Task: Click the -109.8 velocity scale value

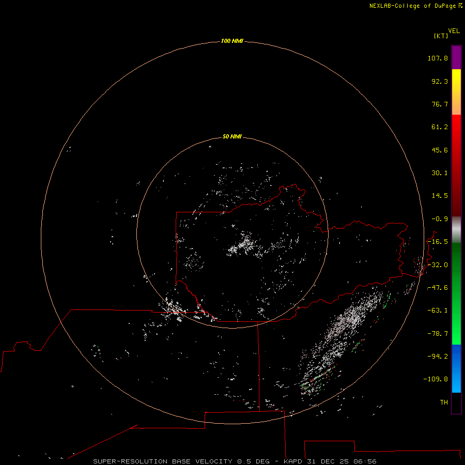Action: pos(436,379)
